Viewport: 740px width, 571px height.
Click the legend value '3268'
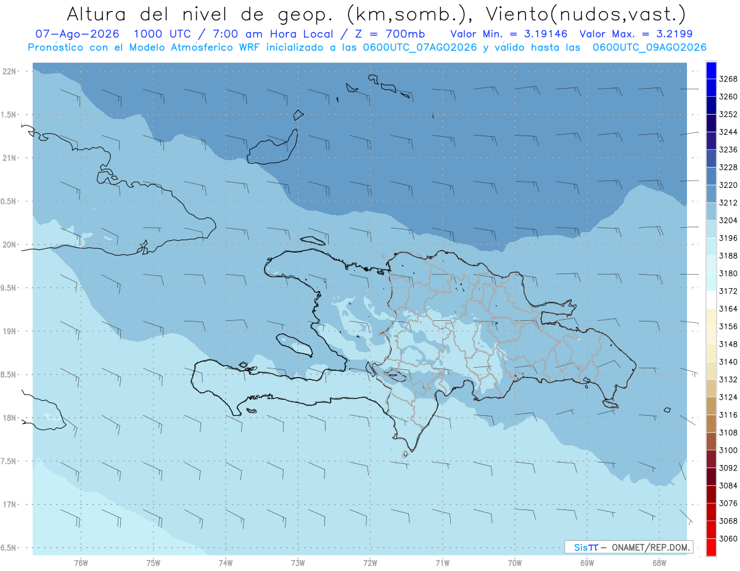coord(728,79)
